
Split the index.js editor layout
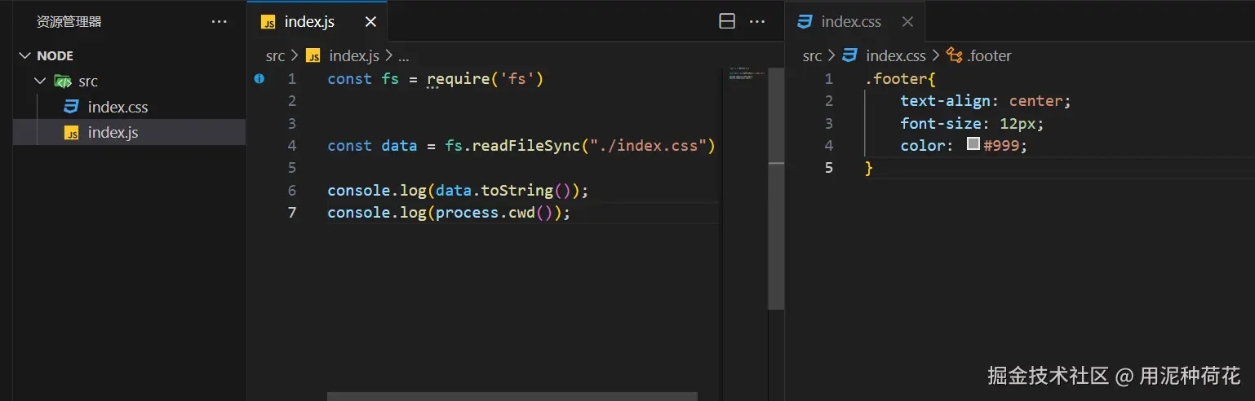click(727, 22)
